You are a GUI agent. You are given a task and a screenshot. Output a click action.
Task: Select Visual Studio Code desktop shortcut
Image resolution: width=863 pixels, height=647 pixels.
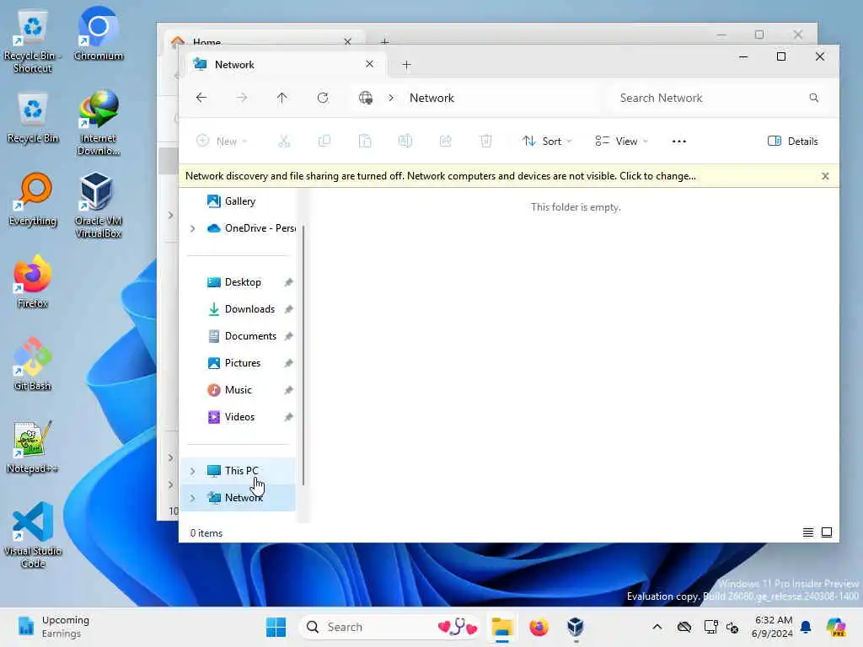point(33,535)
